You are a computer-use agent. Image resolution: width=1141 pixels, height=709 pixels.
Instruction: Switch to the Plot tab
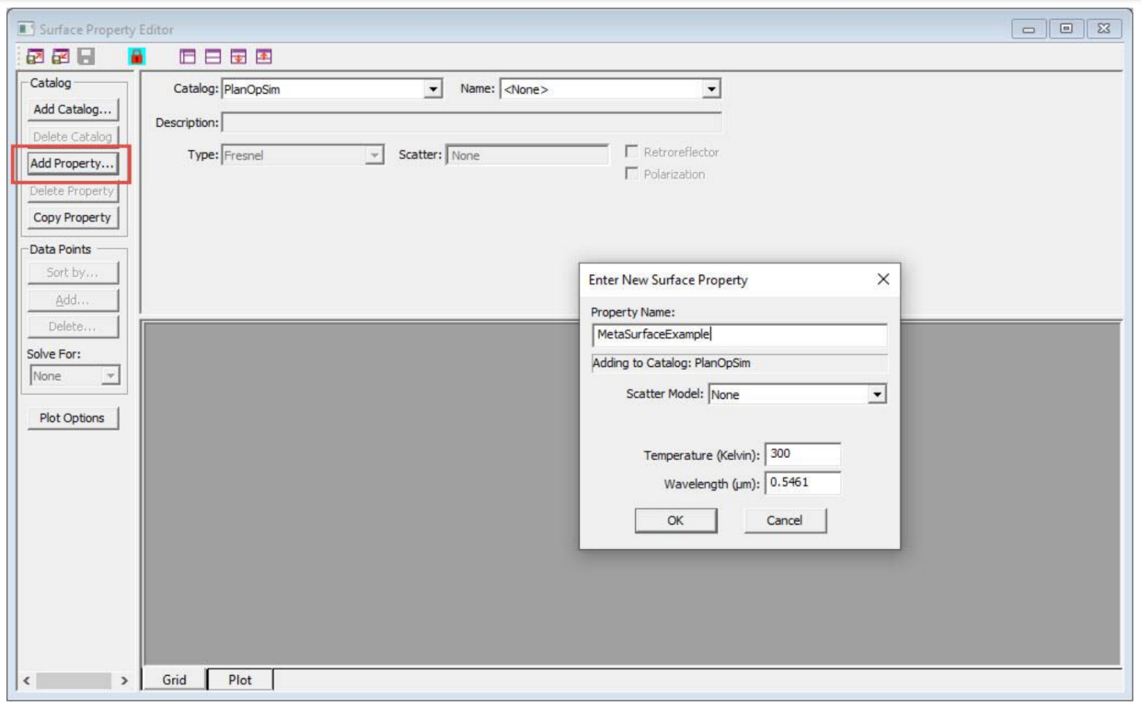pos(238,680)
